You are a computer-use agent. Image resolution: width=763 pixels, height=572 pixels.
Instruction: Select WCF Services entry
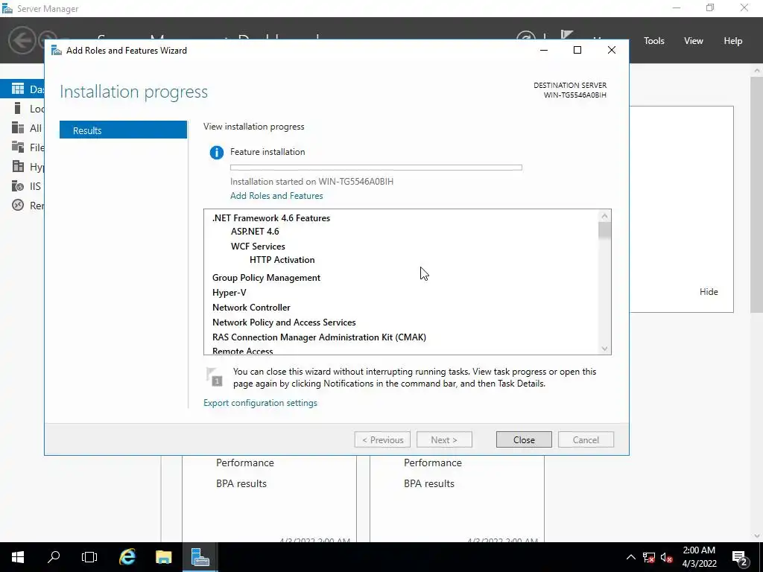[258, 246]
